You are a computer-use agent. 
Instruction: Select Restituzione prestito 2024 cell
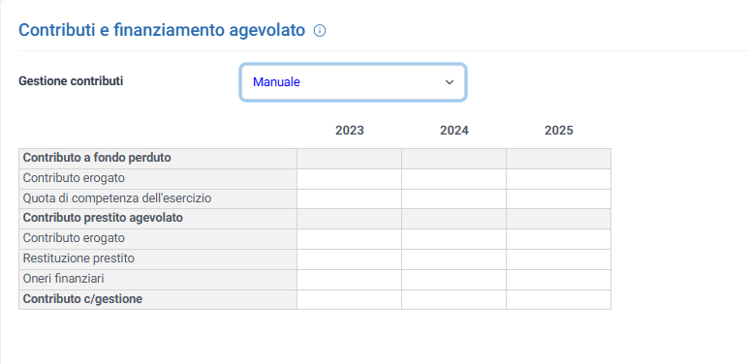pyautogui.click(x=453, y=259)
